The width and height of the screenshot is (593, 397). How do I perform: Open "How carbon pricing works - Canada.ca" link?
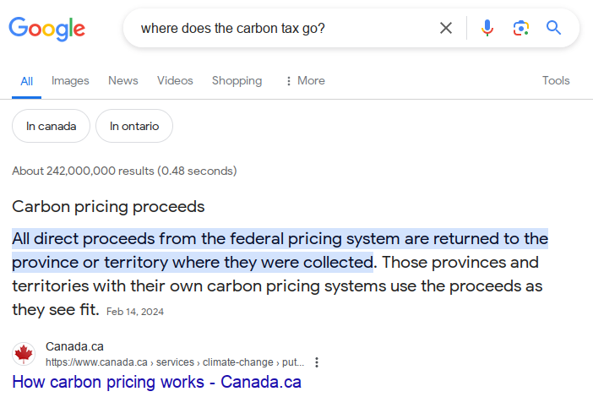(x=156, y=382)
